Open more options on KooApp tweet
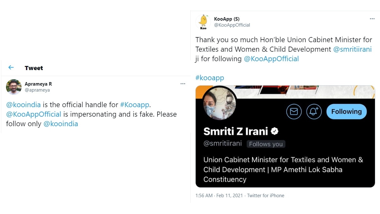 click(372, 19)
